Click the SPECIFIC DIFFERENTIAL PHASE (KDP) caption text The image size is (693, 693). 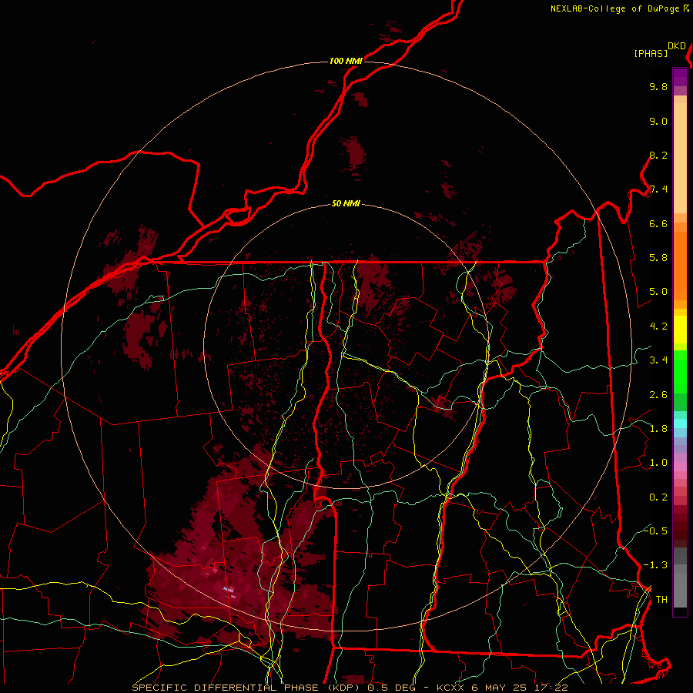[x=246, y=688]
